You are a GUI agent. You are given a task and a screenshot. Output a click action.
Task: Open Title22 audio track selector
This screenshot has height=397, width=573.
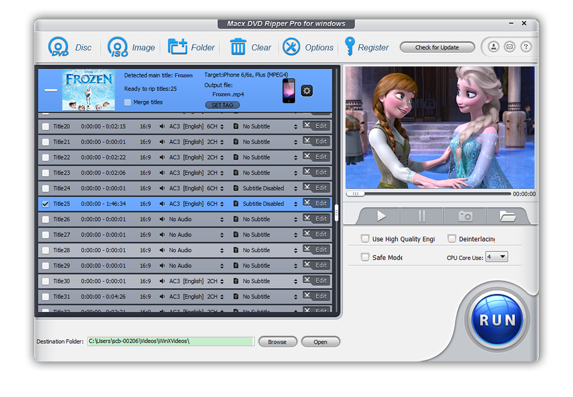(222, 158)
